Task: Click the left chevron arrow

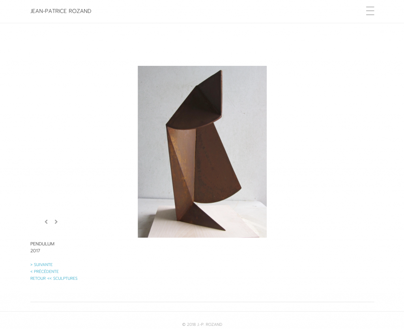Action: coord(46,222)
